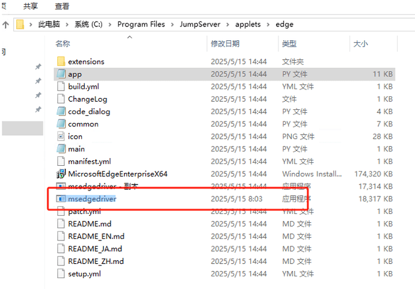Click the Up navigation arrow

tap(5, 25)
